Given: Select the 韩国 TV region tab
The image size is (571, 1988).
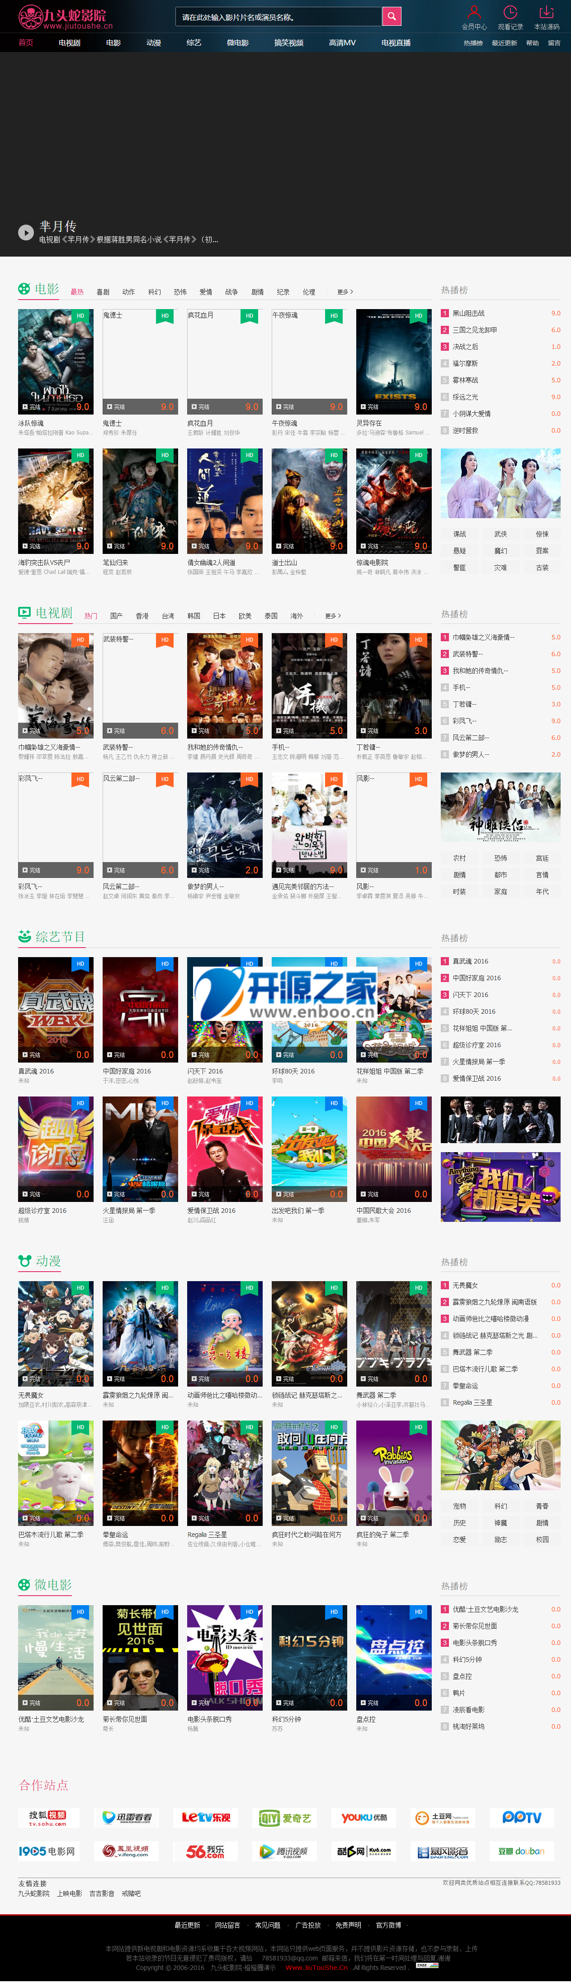Looking at the screenshot, I should click(193, 616).
